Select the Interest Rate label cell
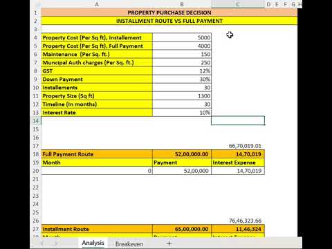The width and height of the screenshot is (332, 249). pyautogui.click(x=97, y=112)
